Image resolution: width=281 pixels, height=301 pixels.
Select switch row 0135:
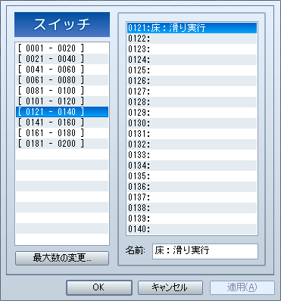click(192, 176)
